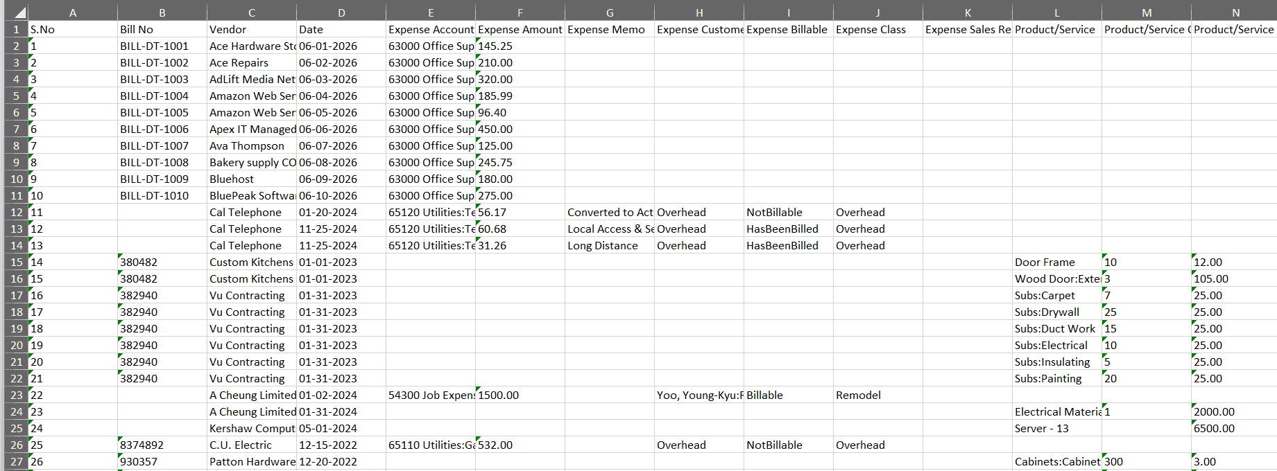Select the Subs:Duct Work product cell
Image resolution: width=1277 pixels, height=471 pixels.
click(x=1057, y=328)
